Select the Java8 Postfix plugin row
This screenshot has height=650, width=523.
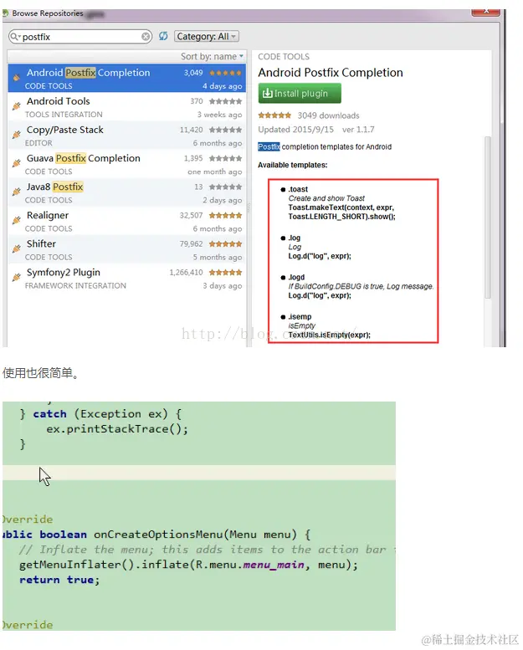pos(127,192)
